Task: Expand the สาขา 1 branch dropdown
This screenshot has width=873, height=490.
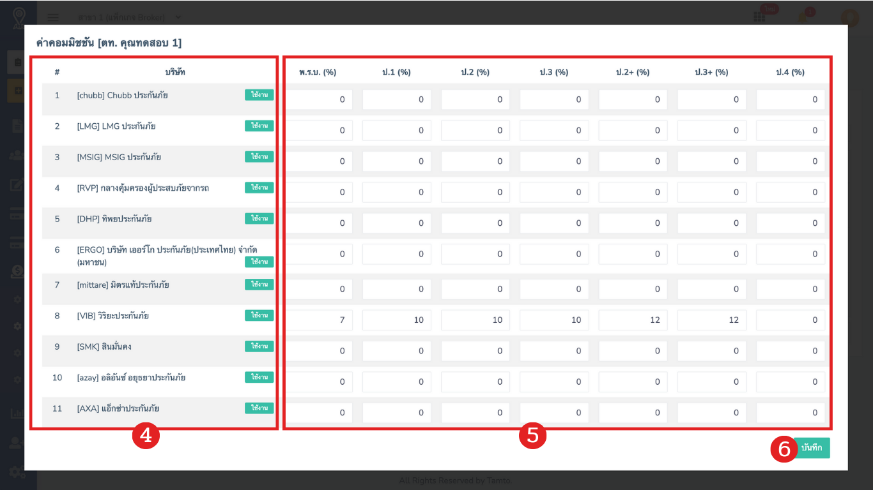Action: click(130, 17)
